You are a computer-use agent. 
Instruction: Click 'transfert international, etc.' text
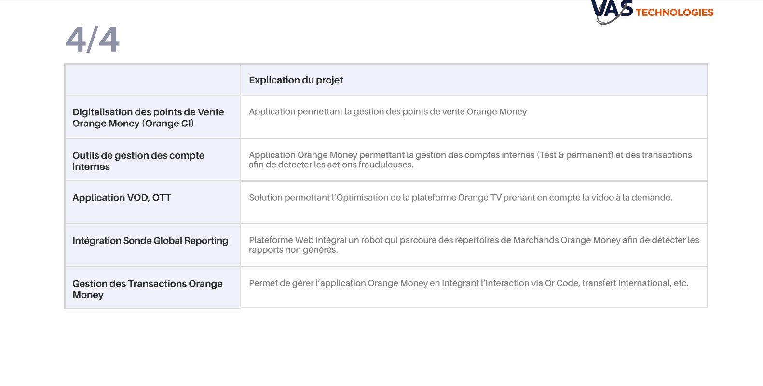[635, 283]
